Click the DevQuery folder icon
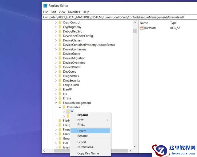197x157 pixels. 60,71
